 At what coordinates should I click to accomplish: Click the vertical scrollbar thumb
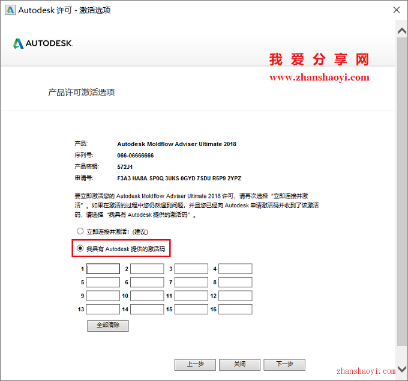(x=402, y=192)
